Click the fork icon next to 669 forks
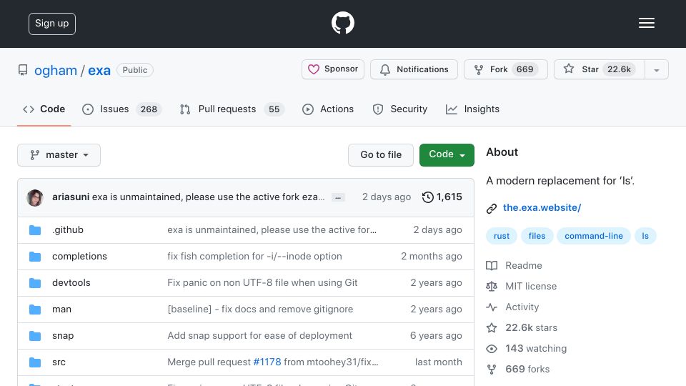 492,370
